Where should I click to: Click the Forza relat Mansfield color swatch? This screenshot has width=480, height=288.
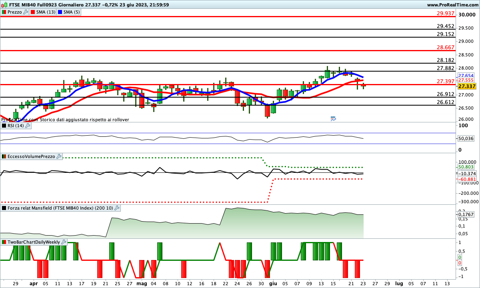(4, 208)
